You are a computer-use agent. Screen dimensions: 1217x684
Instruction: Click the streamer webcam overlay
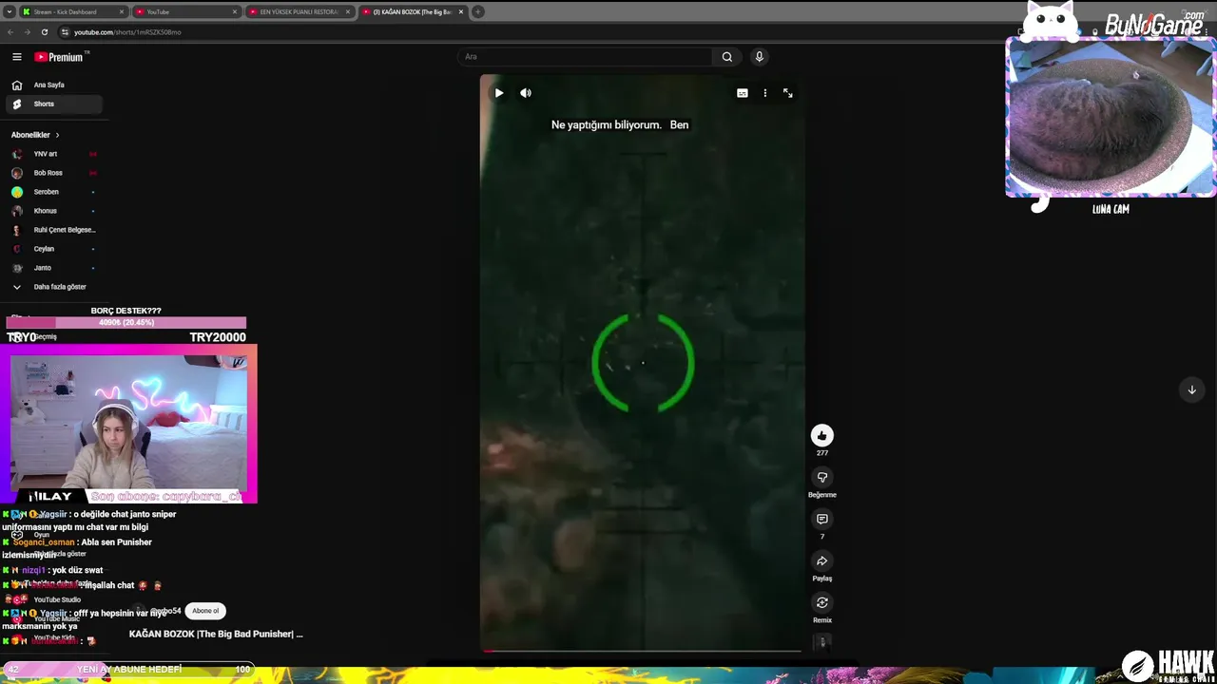pyautogui.click(x=128, y=423)
